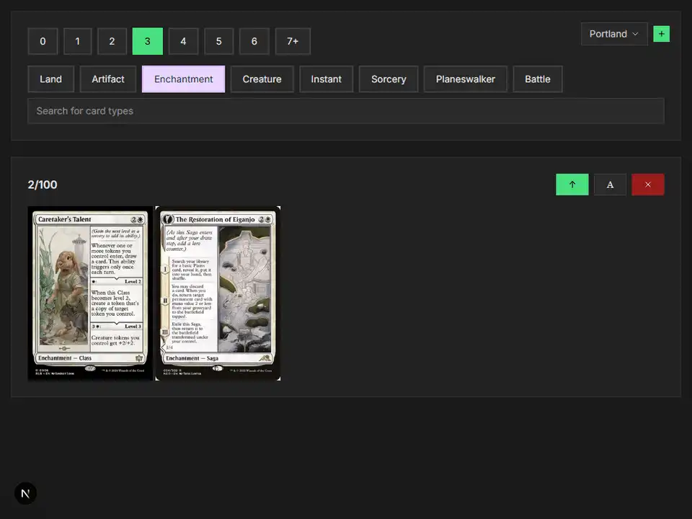Viewport: 692px width, 519px height.
Task: Click the red X clear button
Action: (x=647, y=185)
